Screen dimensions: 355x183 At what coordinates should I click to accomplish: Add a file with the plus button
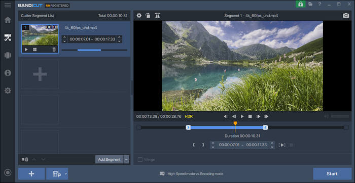(31, 174)
